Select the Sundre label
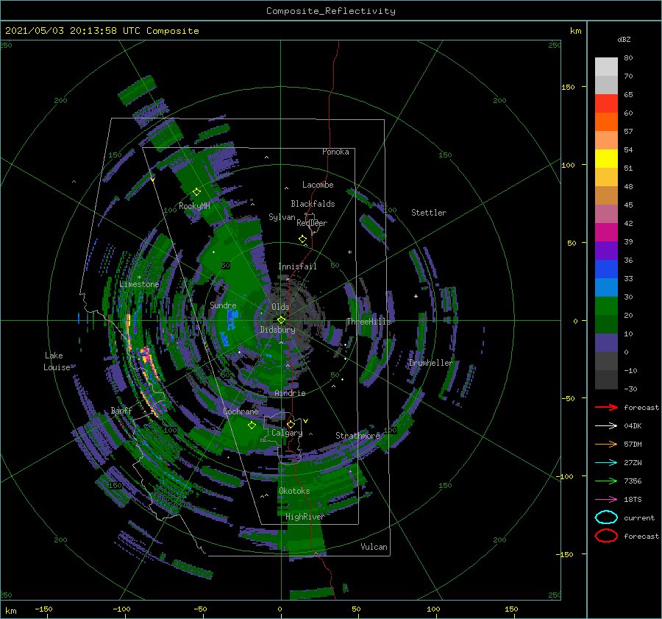Image resolution: width=662 pixels, height=619 pixels. [223, 305]
